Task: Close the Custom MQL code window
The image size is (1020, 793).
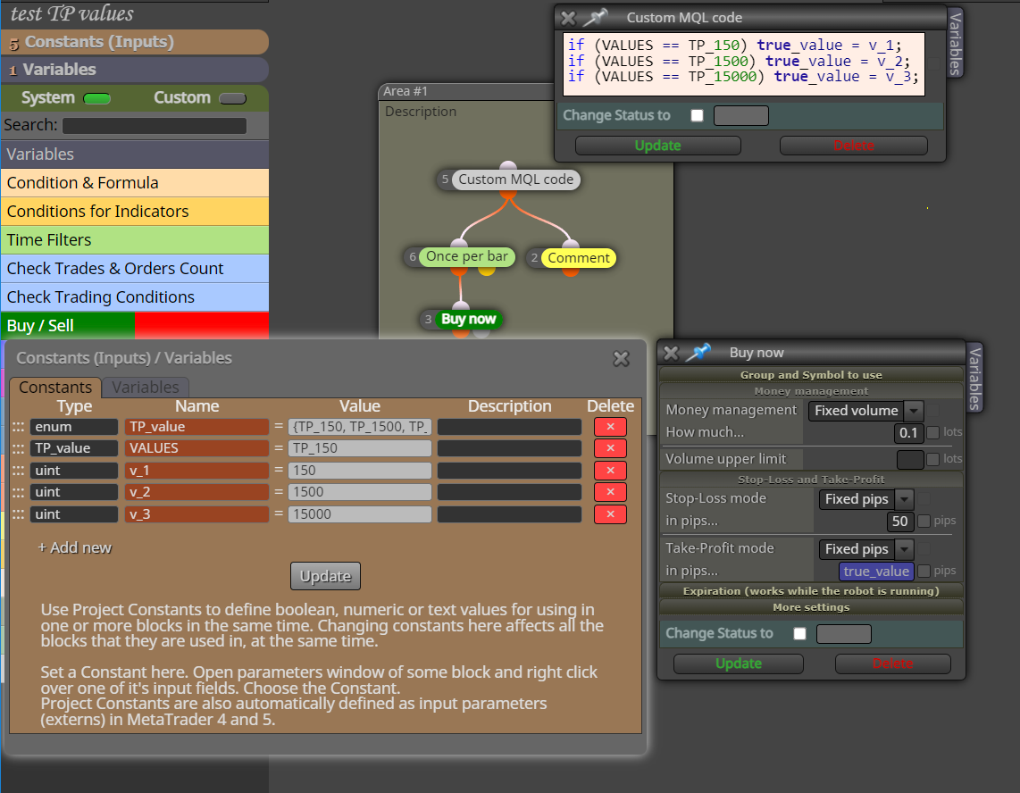Action: [x=568, y=18]
